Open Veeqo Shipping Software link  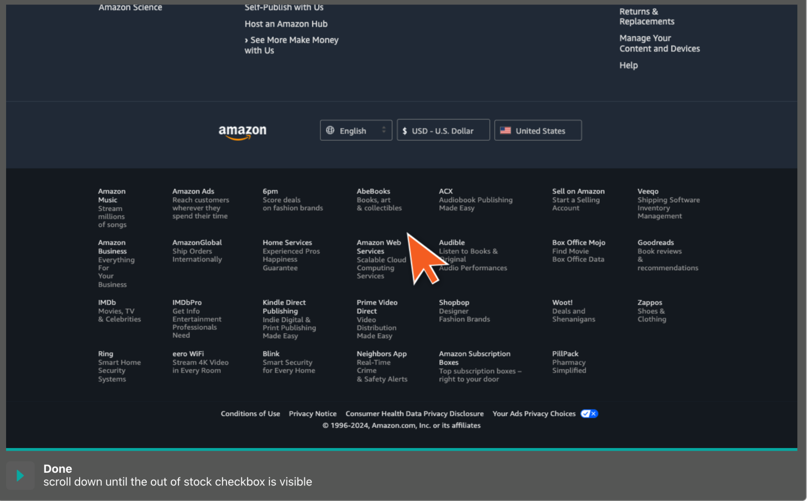[668, 204]
